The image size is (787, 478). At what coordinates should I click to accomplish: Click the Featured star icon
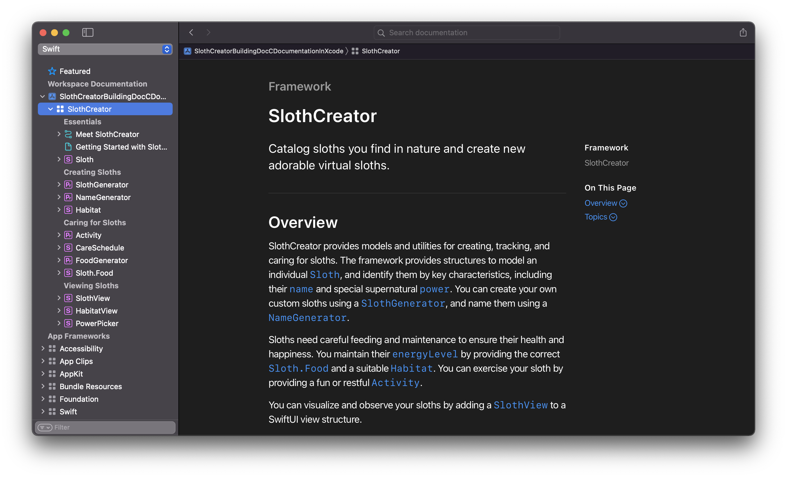[x=52, y=71]
